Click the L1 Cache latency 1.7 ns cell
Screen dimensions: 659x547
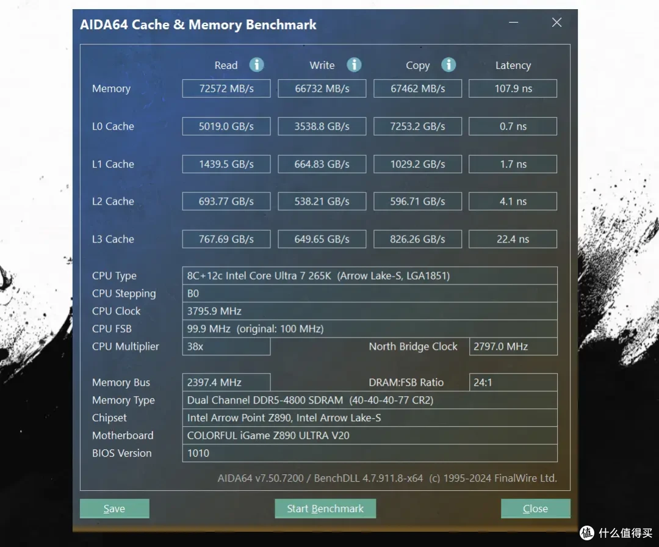pos(513,164)
